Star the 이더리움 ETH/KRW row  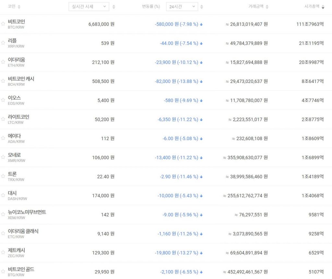point(3,62)
